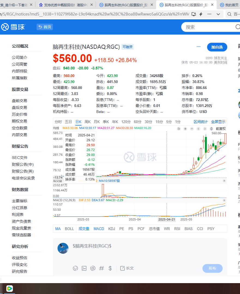Open the green play app in taskbar
Viewport: 240px width, 294px height.
9,289
